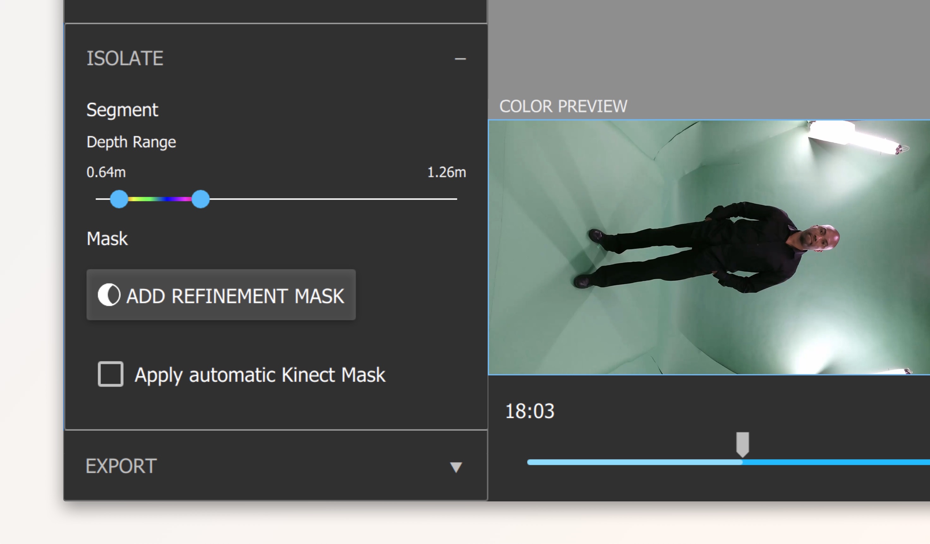Select the maximum depth range handle
Screen dimensions: 930x544
[x=200, y=199]
